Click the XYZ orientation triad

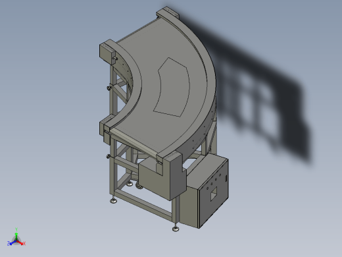click(x=16, y=238)
